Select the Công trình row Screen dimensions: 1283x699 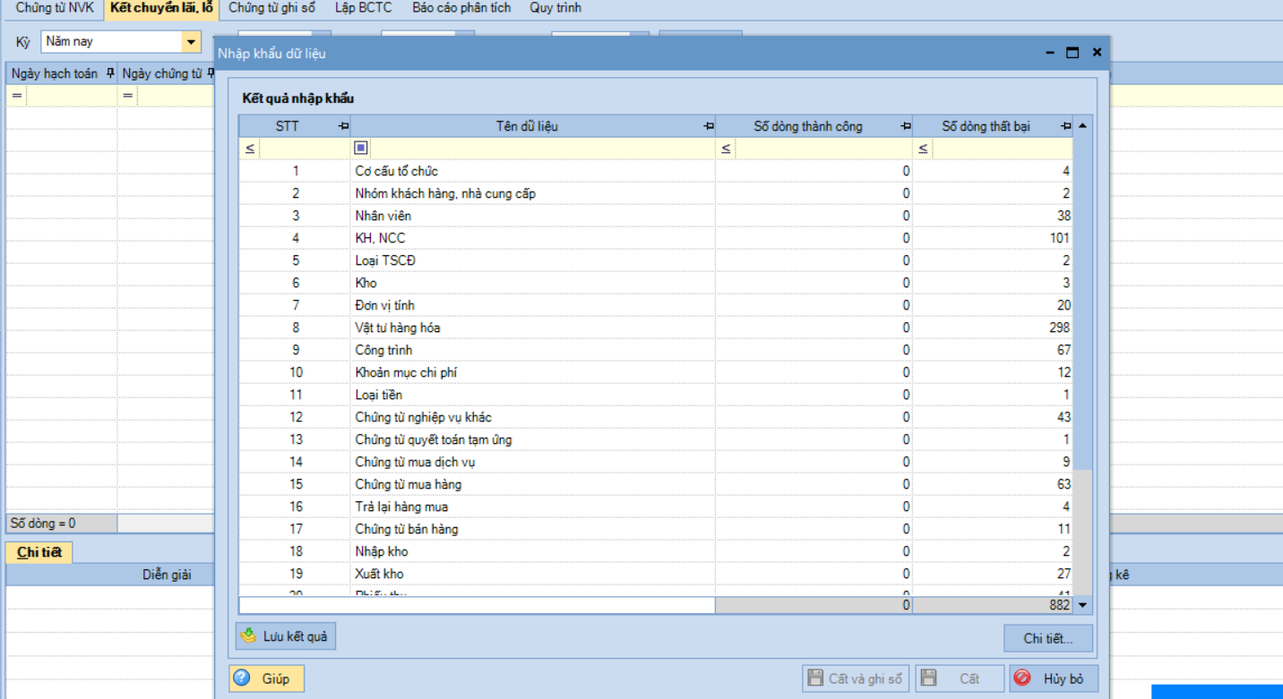tap(656, 350)
